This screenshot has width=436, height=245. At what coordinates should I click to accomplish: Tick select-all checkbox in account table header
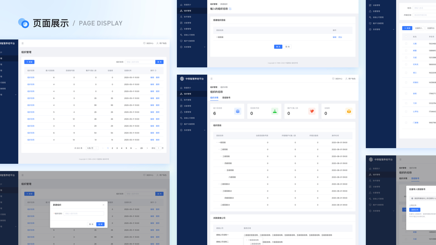click(406, 37)
